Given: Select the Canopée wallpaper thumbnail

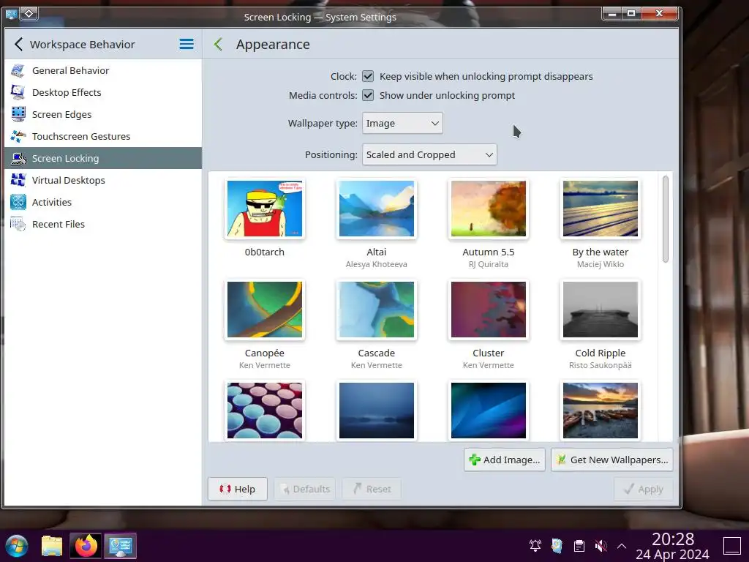Looking at the screenshot, I should click(x=265, y=310).
